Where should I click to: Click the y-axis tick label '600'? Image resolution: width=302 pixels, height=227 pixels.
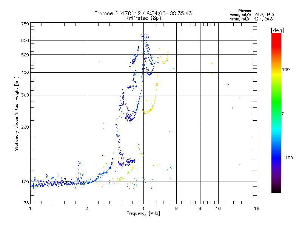pos(25,40)
